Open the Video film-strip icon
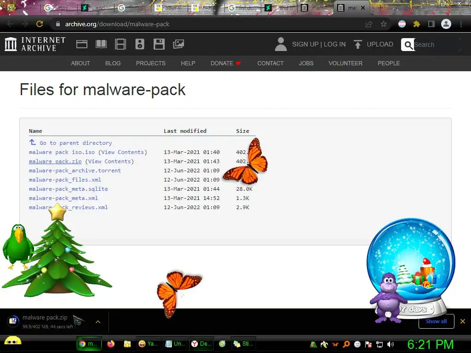Image resolution: width=471 pixels, height=353 pixels. click(x=121, y=44)
